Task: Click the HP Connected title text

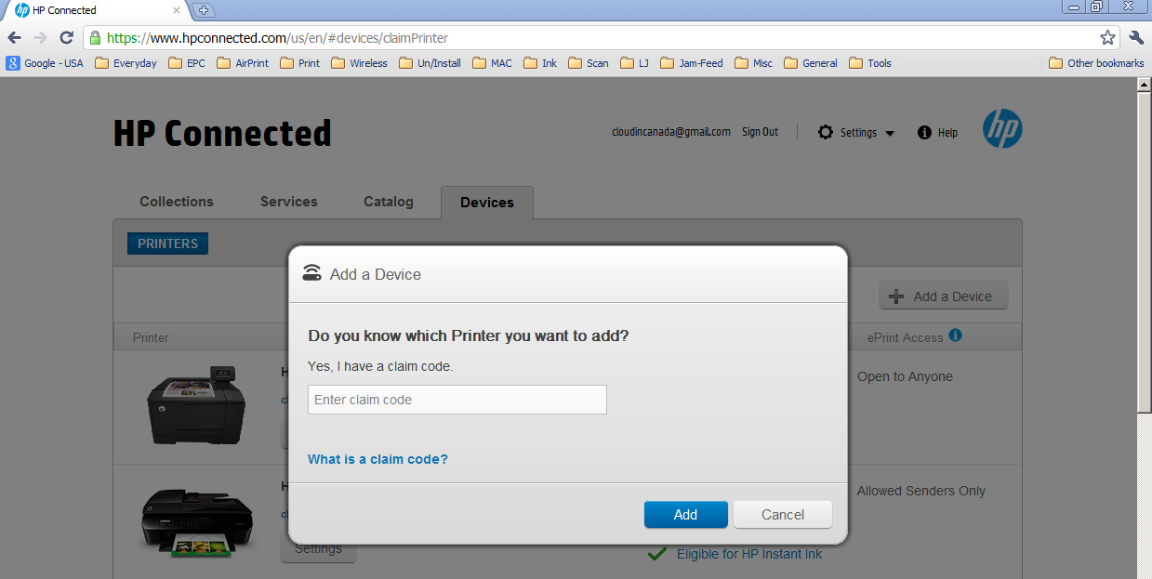Action: (x=222, y=133)
